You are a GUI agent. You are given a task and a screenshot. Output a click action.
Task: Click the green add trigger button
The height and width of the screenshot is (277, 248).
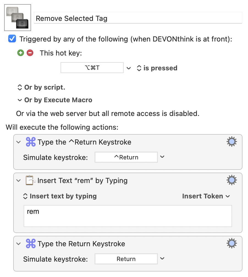point(21,53)
